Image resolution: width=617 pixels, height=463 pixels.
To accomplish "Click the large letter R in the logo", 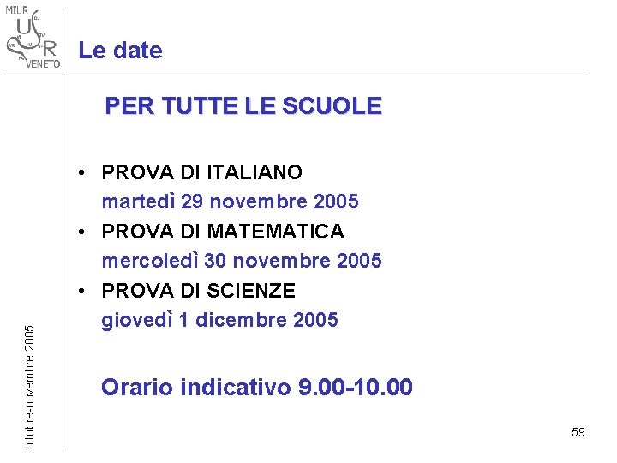I will [x=50, y=49].
